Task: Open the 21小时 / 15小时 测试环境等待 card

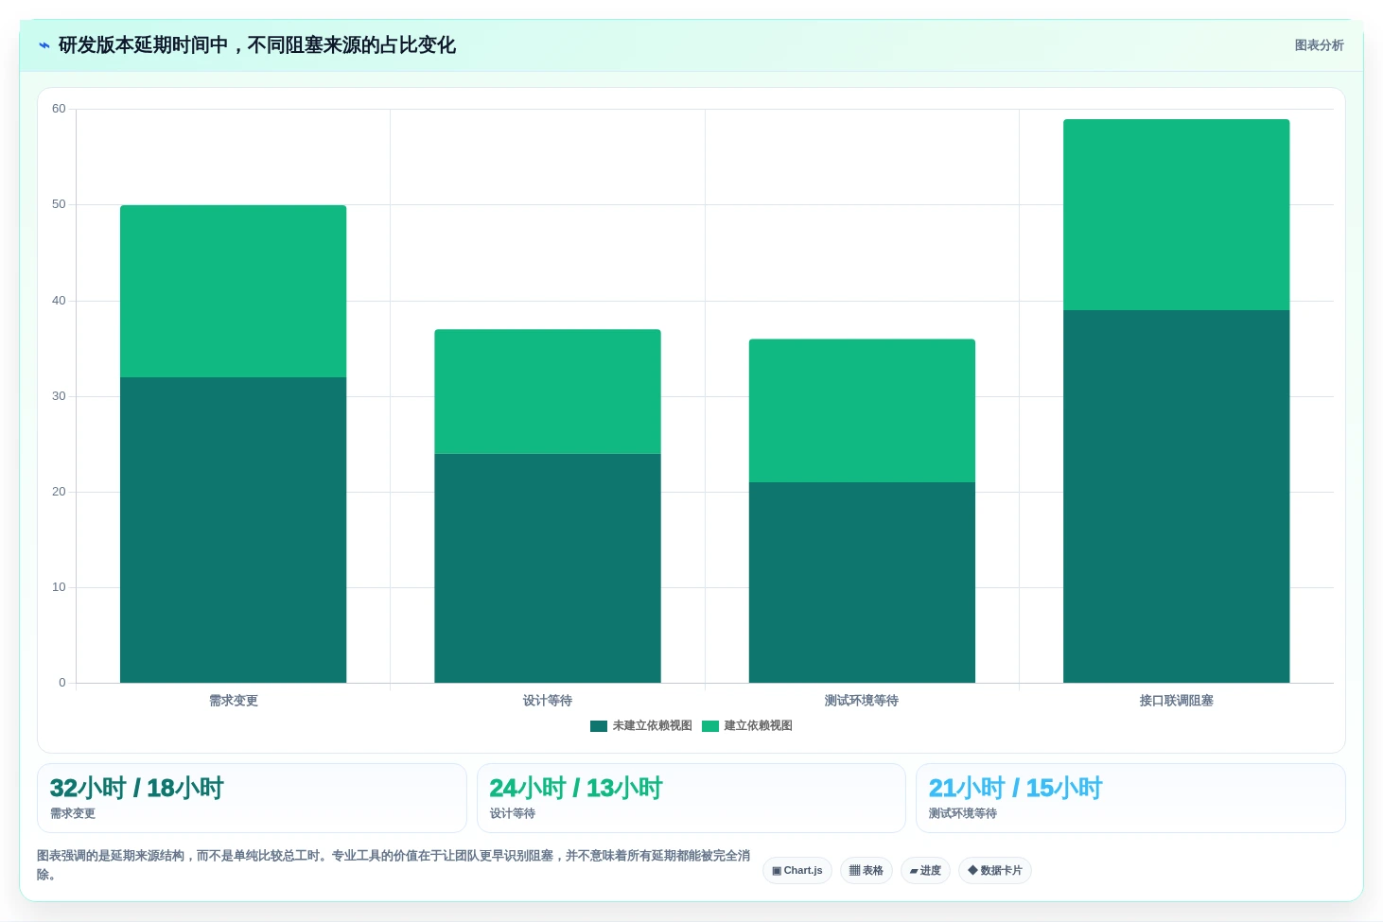Action: point(1130,798)
